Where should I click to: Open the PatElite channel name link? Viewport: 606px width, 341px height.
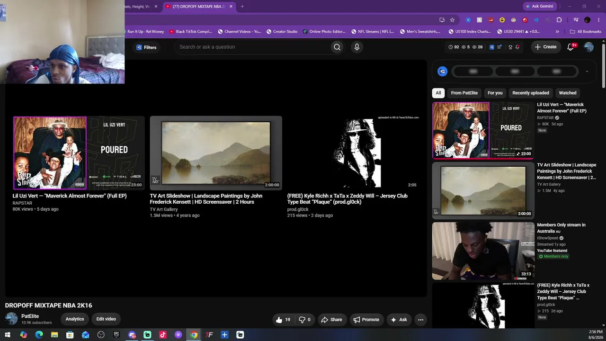[30, 316]
